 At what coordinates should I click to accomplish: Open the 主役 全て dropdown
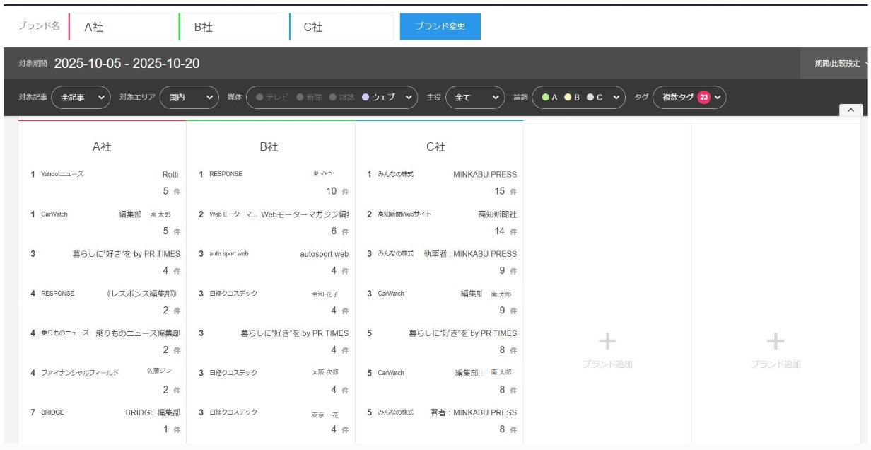tap(474, 98)
